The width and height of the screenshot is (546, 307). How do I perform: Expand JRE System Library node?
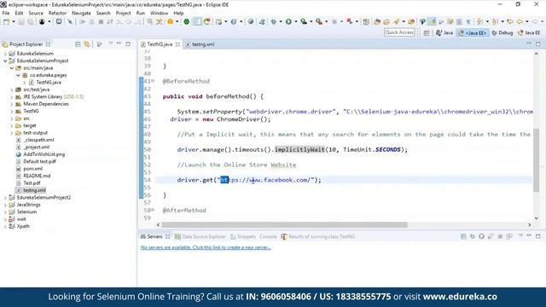coord(11,96)
